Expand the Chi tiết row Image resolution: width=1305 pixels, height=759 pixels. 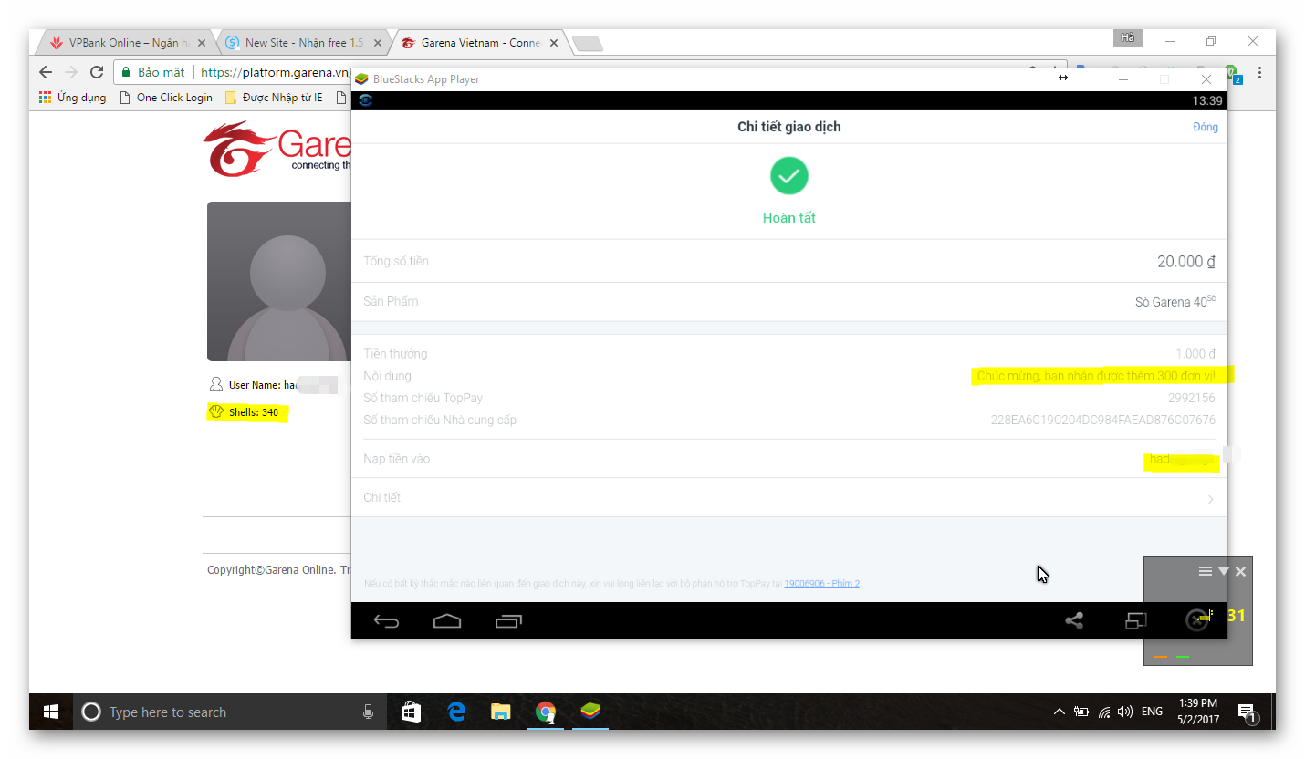[x=789, y=498]
